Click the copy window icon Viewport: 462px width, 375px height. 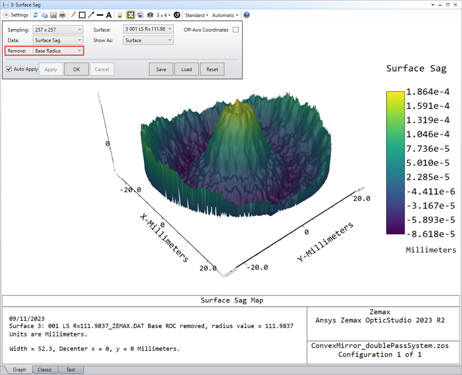pos(44,15)
